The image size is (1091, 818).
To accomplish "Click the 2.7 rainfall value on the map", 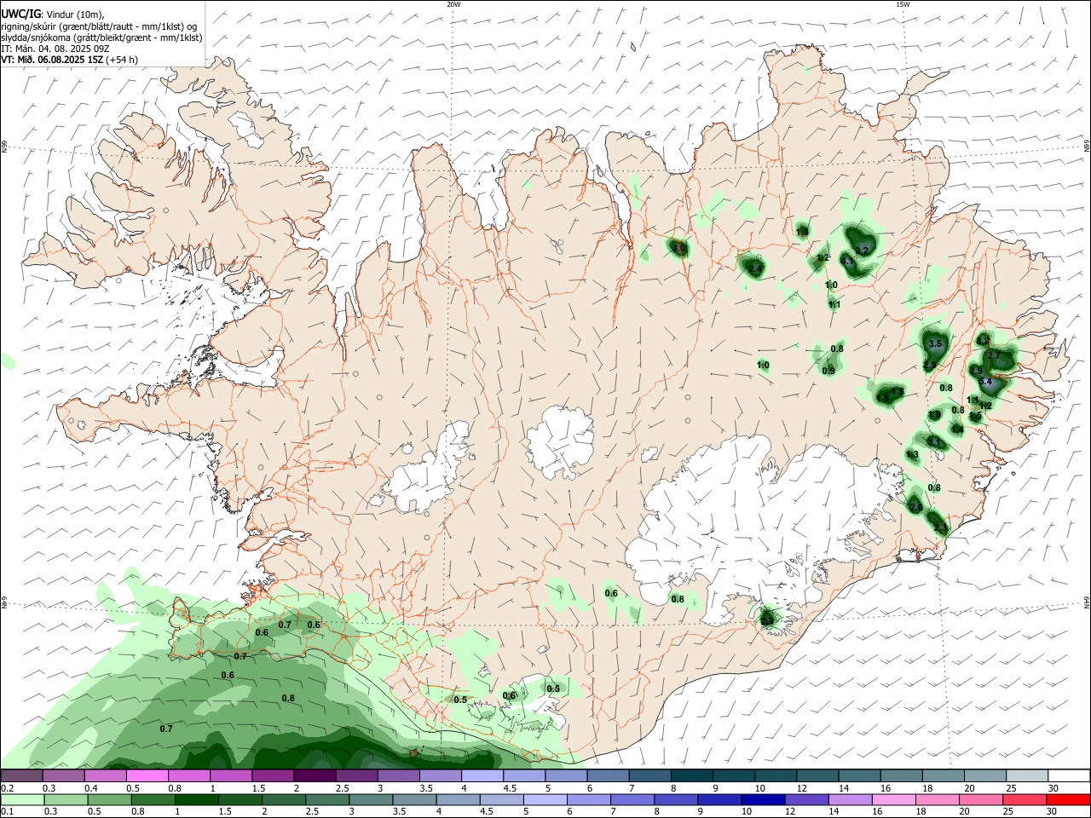I will (x=994, y=355).
